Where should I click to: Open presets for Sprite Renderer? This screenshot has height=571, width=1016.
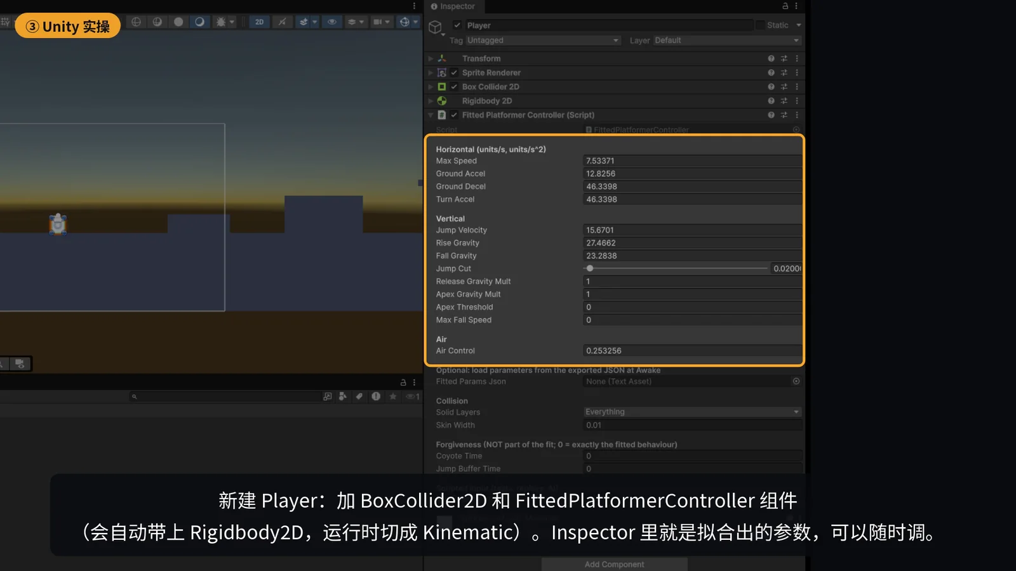pyautogui.click(x=784, y=72)
